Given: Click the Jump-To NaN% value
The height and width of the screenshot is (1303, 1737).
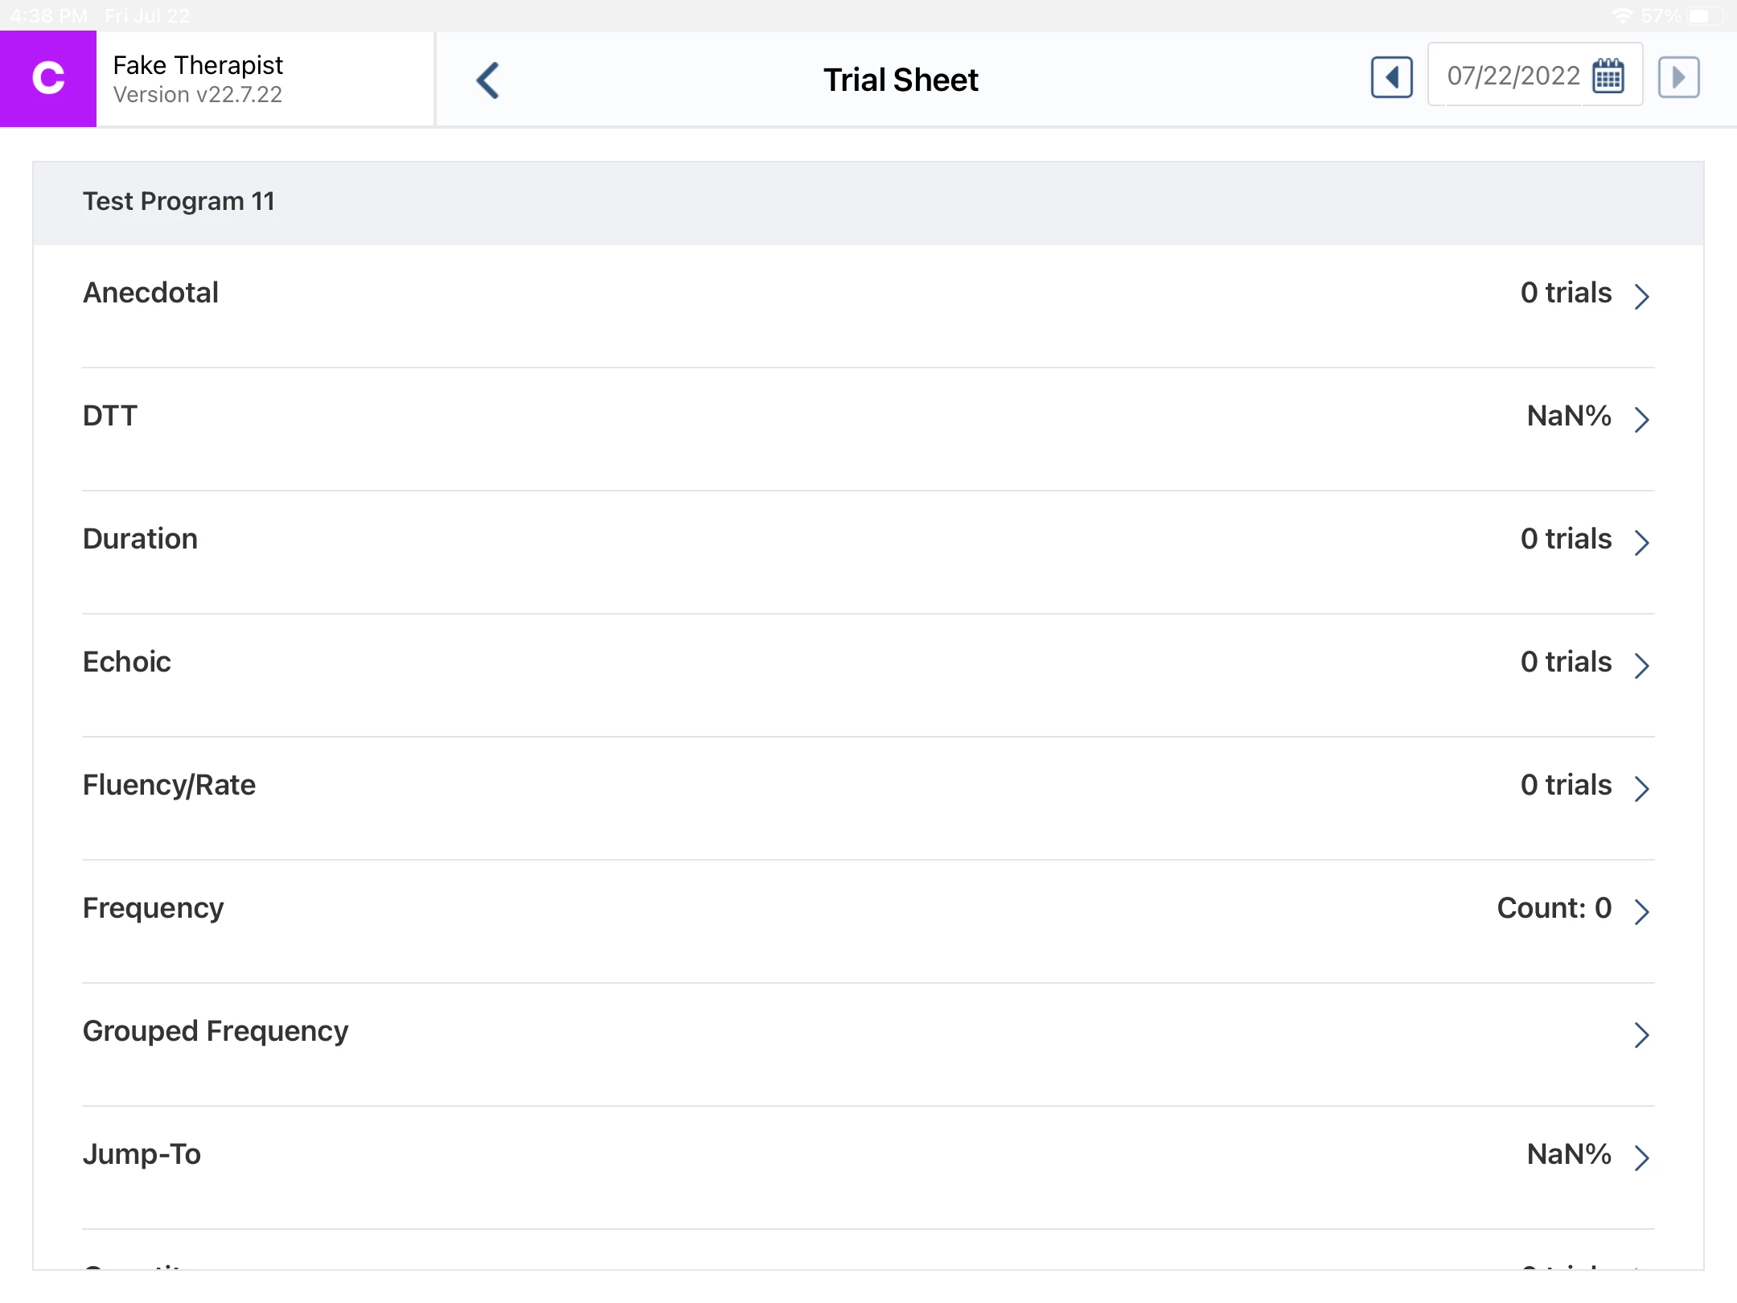Looking at the screenshot, I should [1568, 1154].
